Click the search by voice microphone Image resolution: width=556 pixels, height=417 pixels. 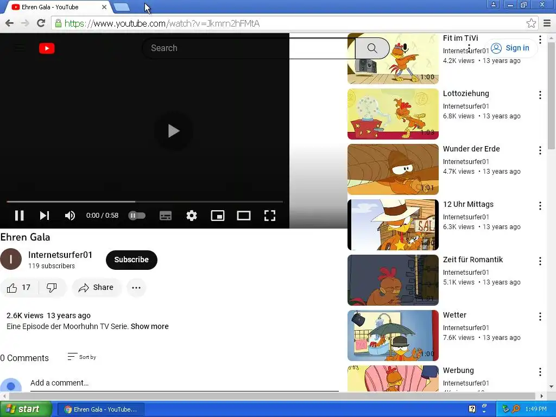[x=405, y=48]
